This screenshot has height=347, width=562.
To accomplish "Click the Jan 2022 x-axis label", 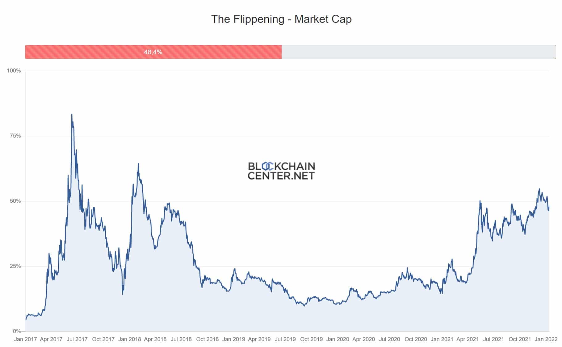I will [x=546, y=339].
